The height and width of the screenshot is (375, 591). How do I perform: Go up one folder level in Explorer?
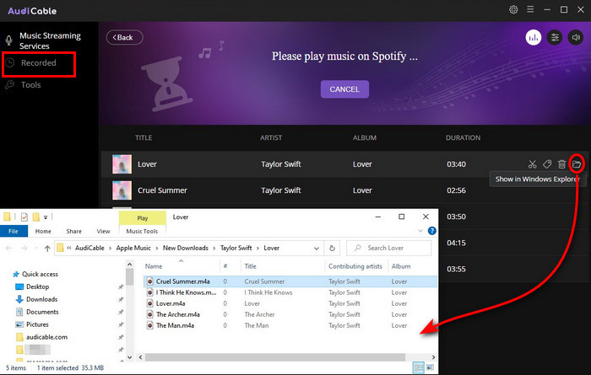pyautogui.click(x=47, y=249)
